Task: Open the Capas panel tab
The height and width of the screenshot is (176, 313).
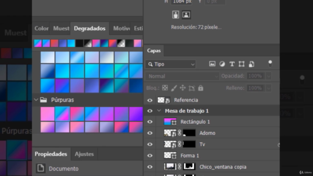Action: (154, 50)
